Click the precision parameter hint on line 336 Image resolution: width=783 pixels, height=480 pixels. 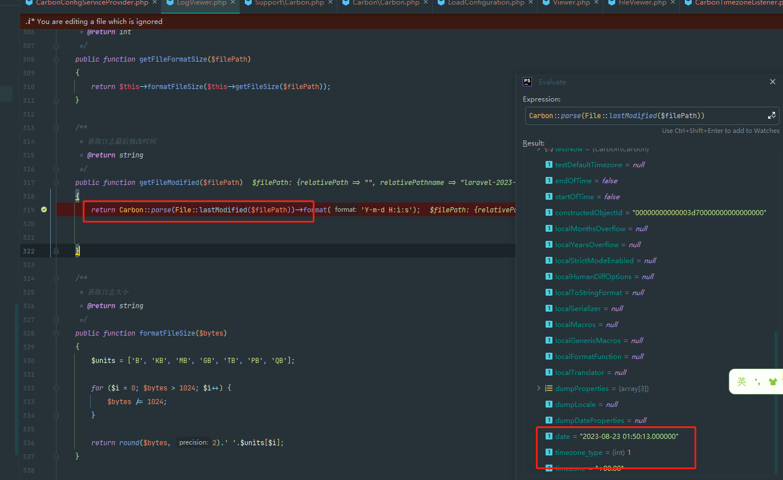click(x=192, y=443)
